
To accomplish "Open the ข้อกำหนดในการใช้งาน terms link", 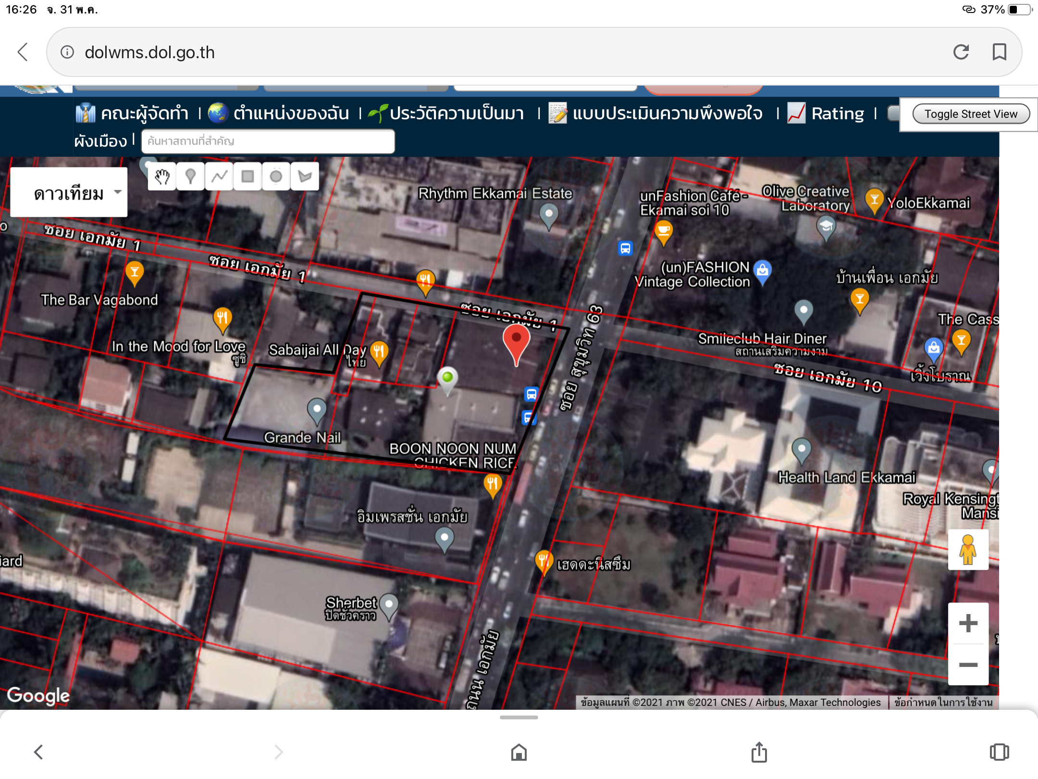I will tap(943, 703).
